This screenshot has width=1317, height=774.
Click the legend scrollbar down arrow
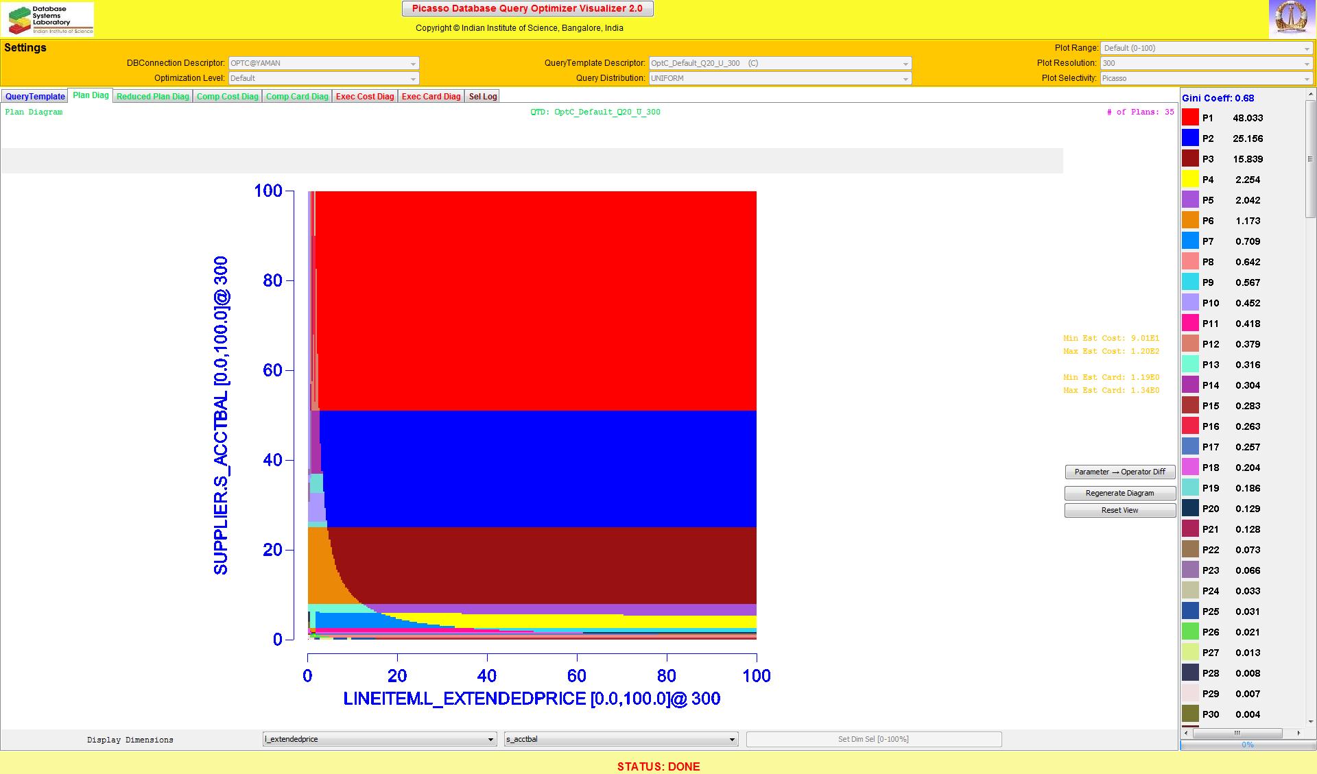pyautogui.click(x=1311, y=721)
